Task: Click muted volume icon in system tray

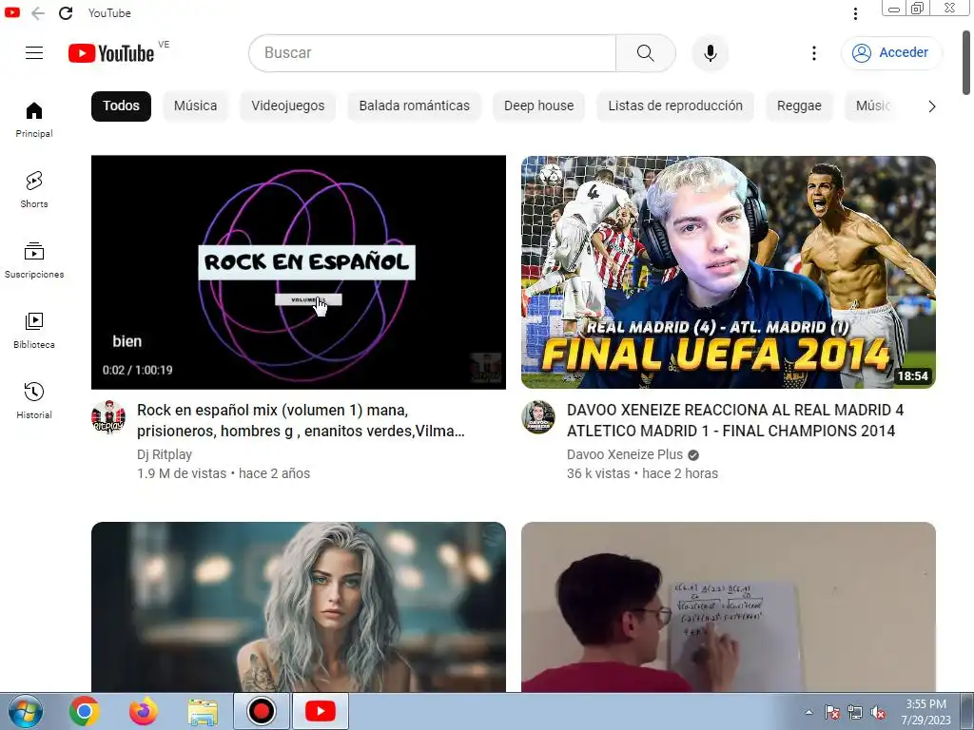Action: [x=878, y=713]
